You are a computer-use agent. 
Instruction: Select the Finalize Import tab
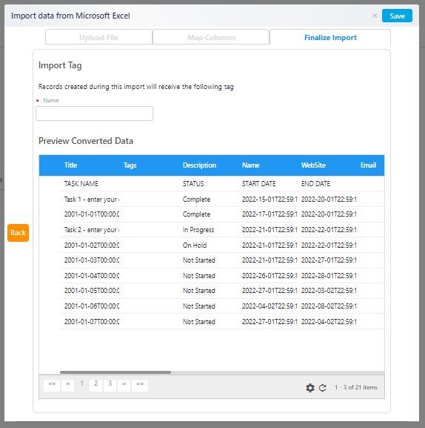coord(330,37)
